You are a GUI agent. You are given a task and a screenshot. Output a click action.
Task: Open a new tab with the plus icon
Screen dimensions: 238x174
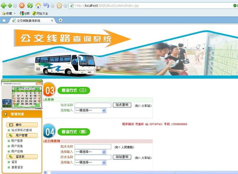tap(60, 20)
